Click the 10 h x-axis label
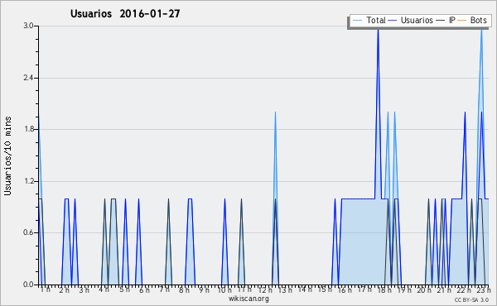 click(224, 289)
